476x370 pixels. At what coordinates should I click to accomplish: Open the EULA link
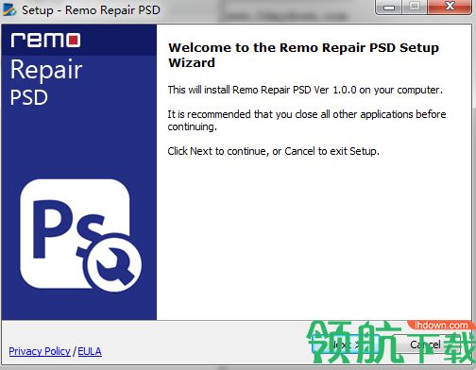(x=90, y=351)
